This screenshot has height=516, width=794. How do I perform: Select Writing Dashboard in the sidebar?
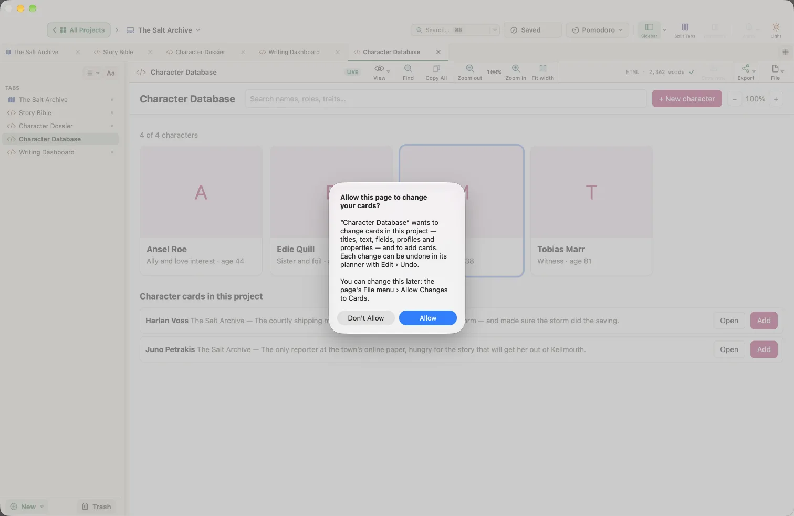click(60, 152)
